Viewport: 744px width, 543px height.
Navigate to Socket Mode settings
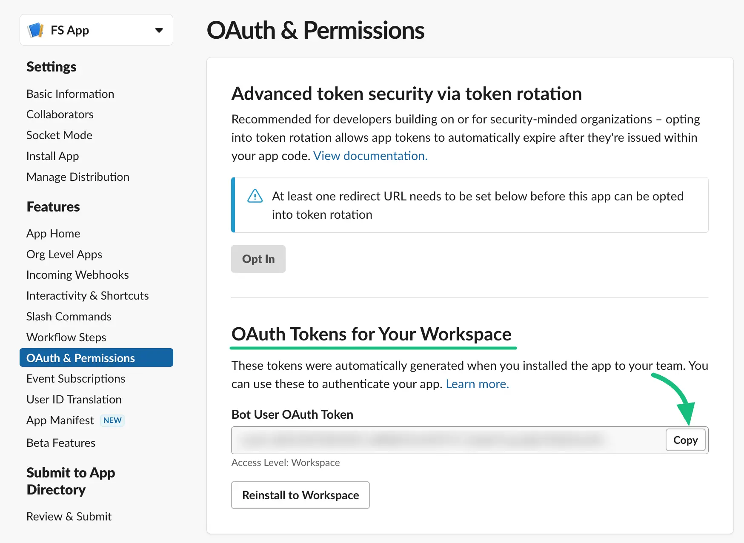tap(59, 135)
